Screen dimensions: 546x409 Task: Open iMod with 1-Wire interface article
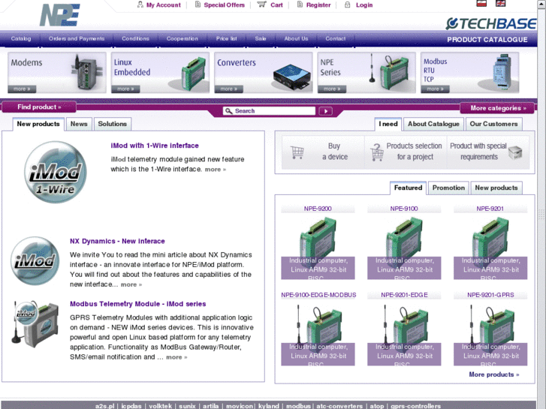click(x=155, y=146)
